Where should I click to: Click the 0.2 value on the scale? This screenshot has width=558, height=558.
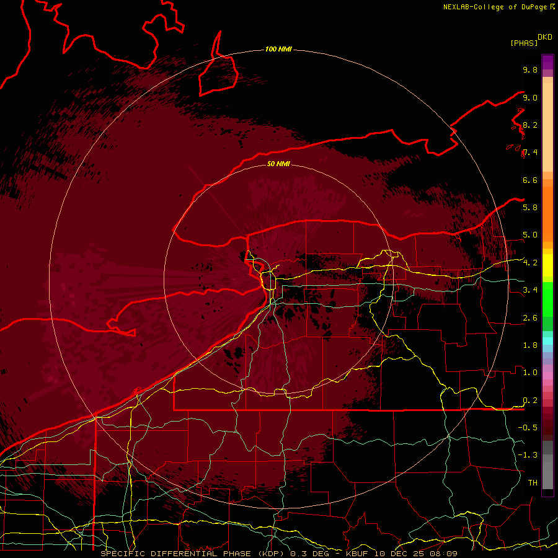pyautogui.click(x=530, y=400)
